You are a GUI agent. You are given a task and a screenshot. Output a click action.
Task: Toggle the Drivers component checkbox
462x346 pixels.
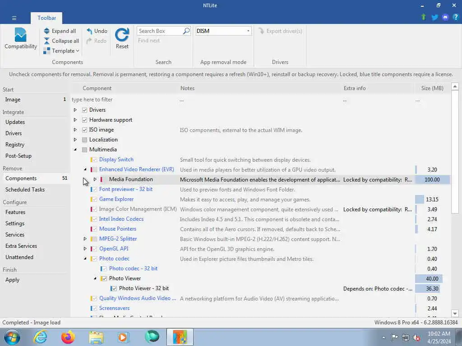coord(84,110)
